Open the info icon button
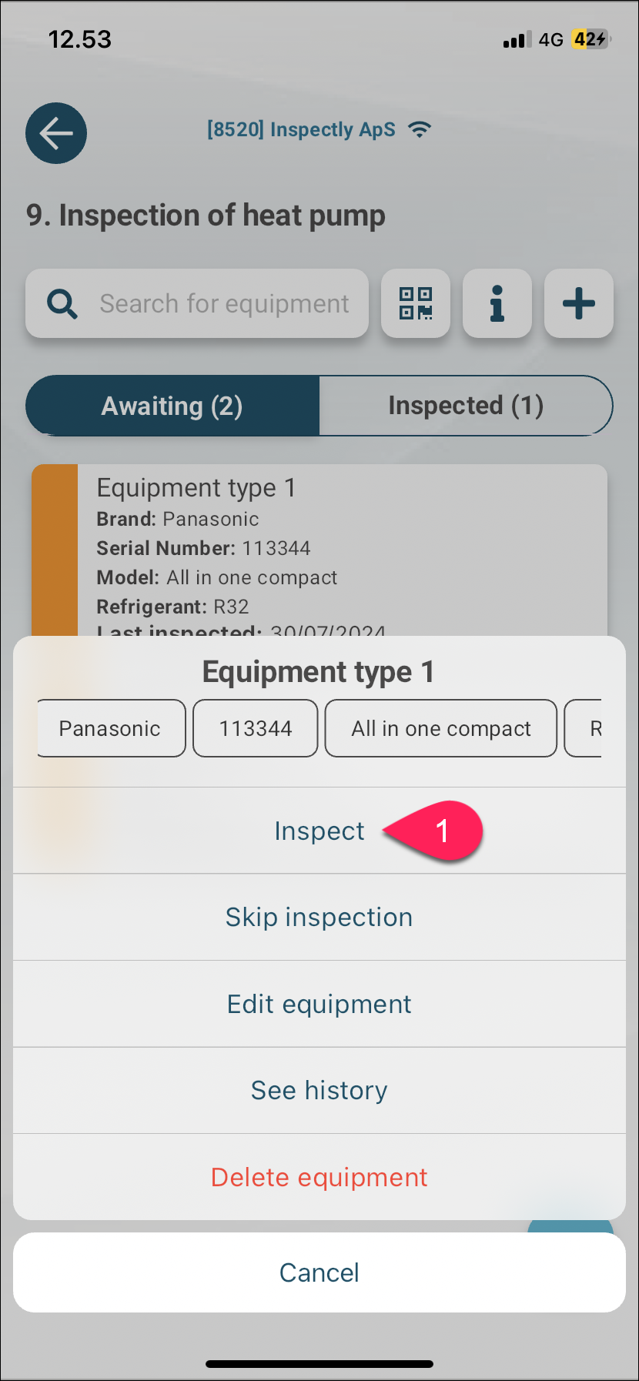Viewport: 639px width, 1381px height. point(497,303)
